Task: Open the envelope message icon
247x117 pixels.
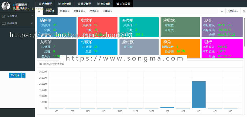Action: 14,8
